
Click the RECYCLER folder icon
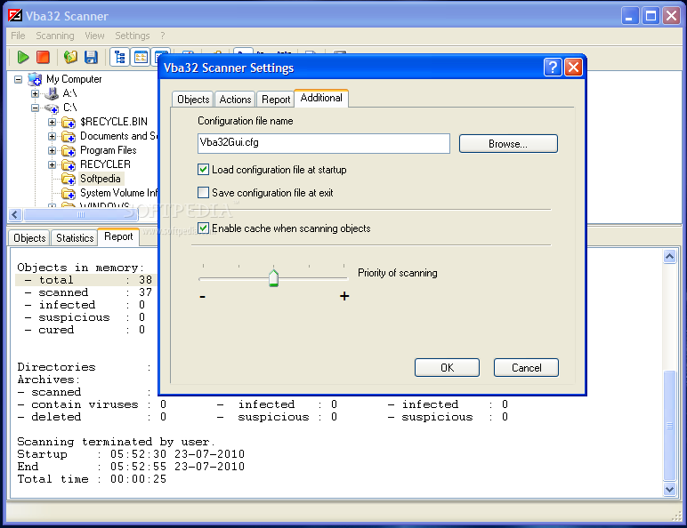(69, 164)
